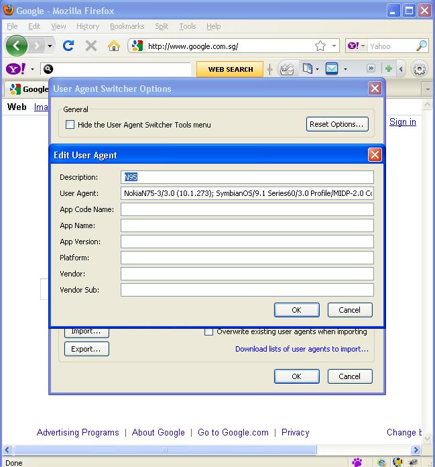The image size is (435, 467).
Task: Click OK in User Agent Switcher Options
Action: tap(297, 376)
